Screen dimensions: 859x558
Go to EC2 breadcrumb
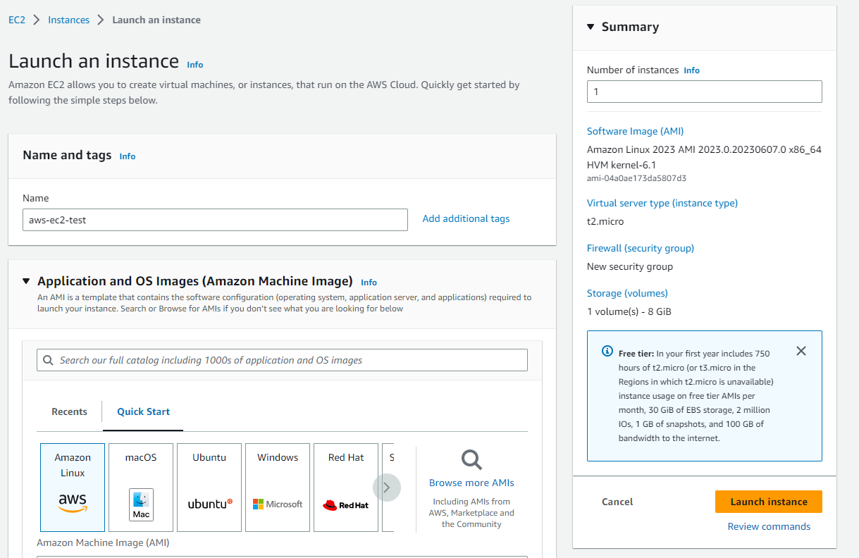pos(17,20)
